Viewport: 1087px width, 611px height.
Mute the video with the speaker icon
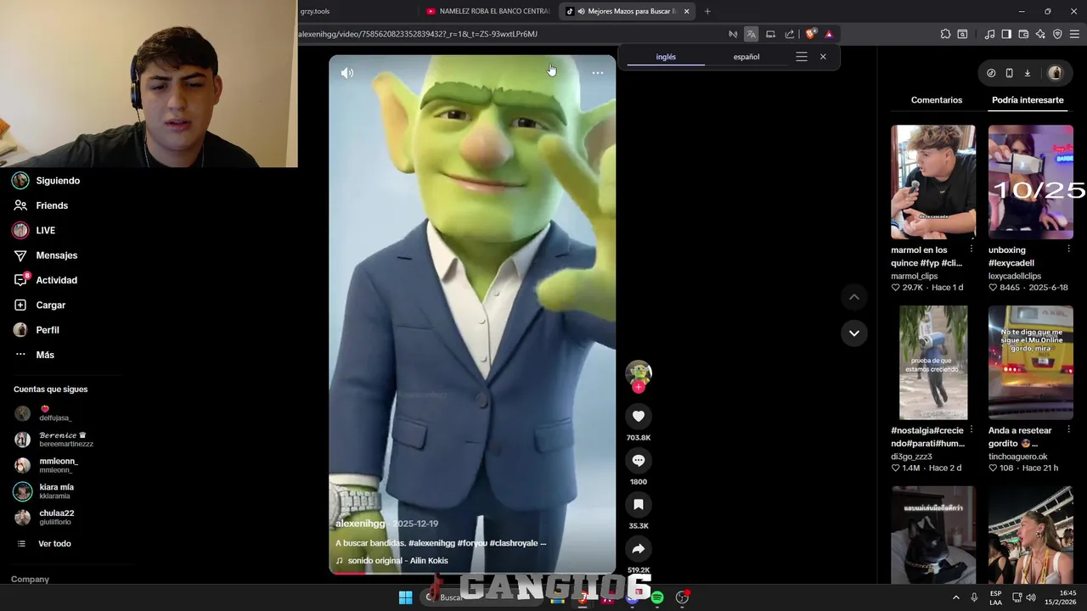click(x=347, y=73)
